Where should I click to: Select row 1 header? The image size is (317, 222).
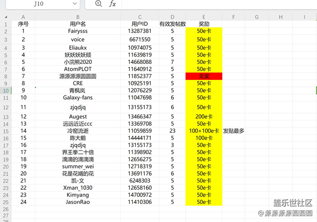click(x=6, y=24)
